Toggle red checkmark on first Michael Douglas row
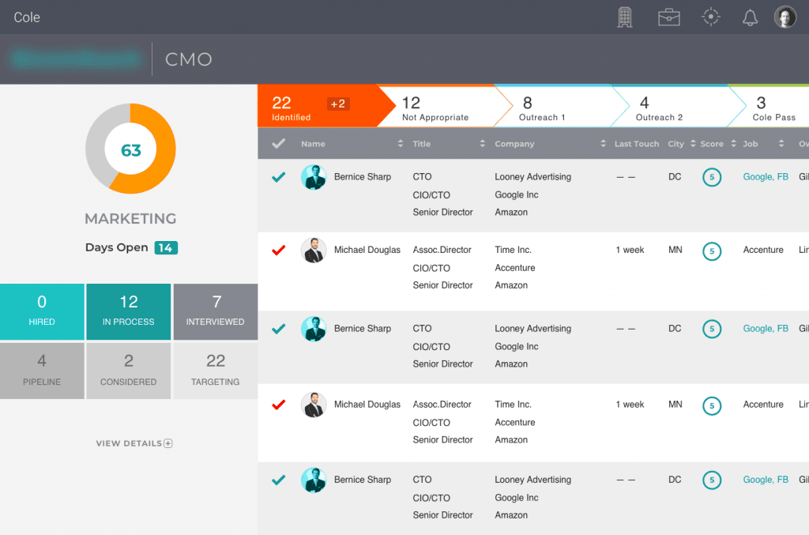This screenshot has height=535, width=809. point(279,251)
